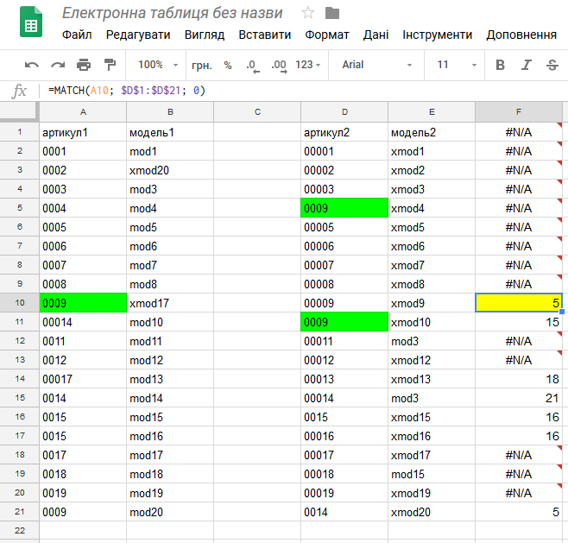Open the Вигляд menu
Image resolution: width=568 pixels, height=543 pixels.
pyautogui.click(x=205, y=35)
